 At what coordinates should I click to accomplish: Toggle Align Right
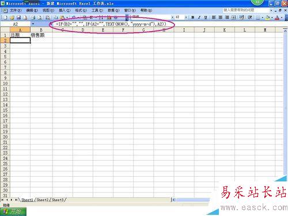227,17
